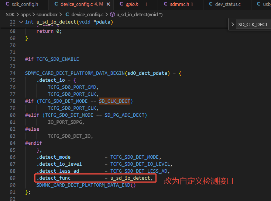Click TCFG_SD0_PORT_CLK on line 79
The height and width of the screenshot is (201, 271).
click(72, 108)
